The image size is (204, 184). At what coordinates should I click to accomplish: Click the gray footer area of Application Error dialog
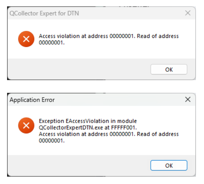(78, 165)
